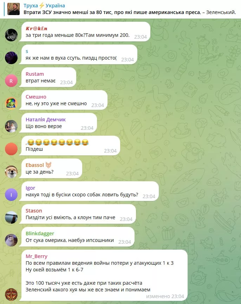Click the laughing emoji message bubble

[70, 146]
